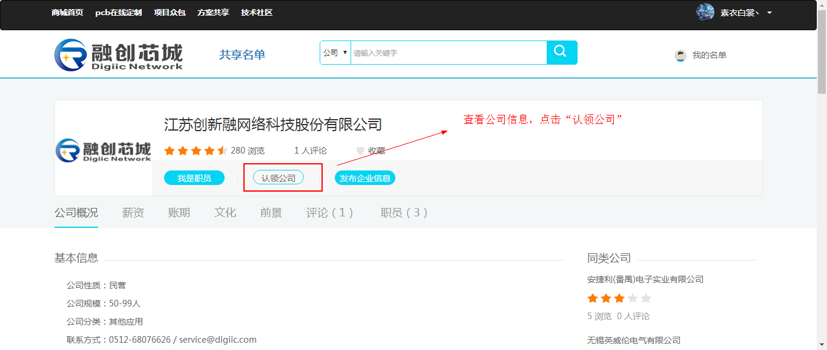Screen dimensions: 827x350
Task: Click the company star rating
Action: point(196,151)
